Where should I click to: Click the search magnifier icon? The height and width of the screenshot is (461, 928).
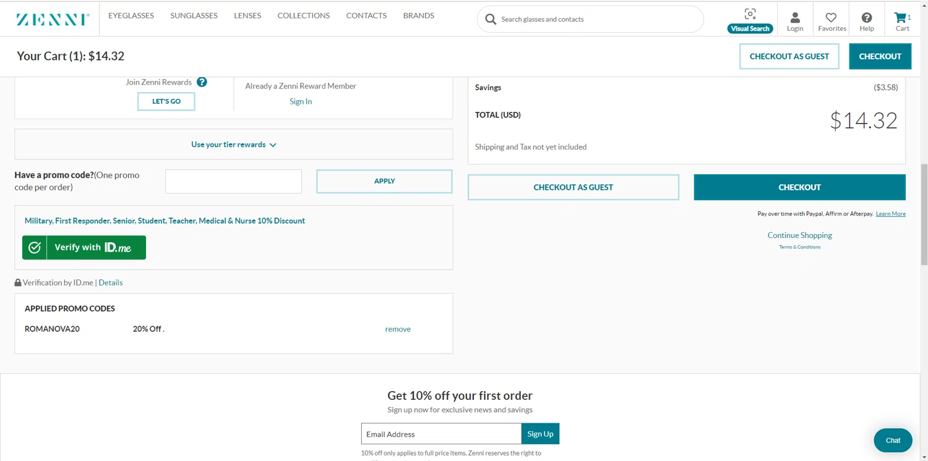point(491,19)
